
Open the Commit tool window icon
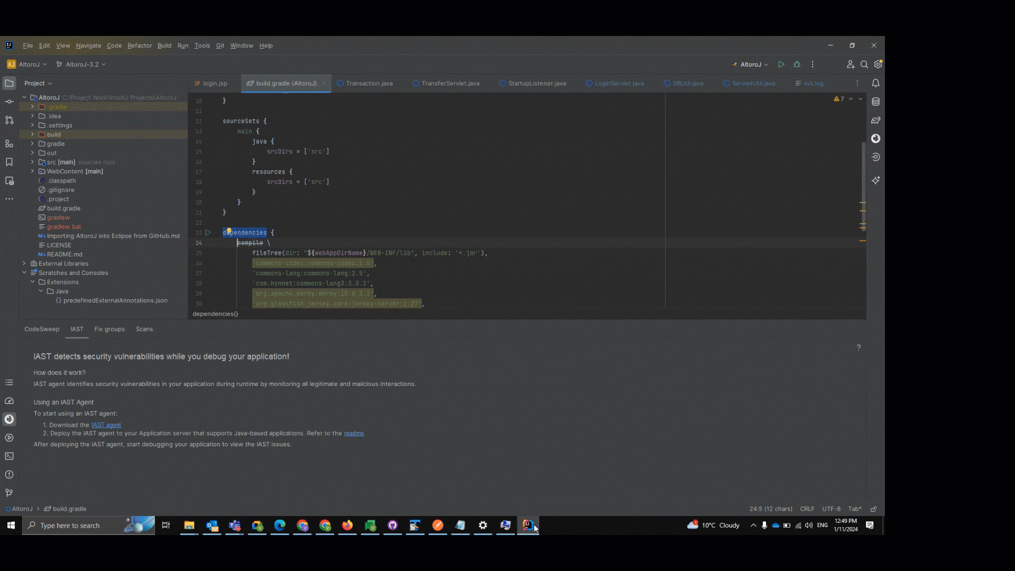[9, 102]
